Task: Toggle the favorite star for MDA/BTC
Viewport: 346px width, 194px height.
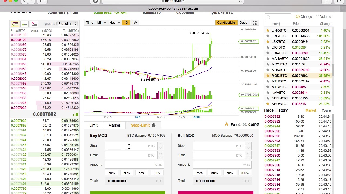Action: pyautogui.click(x=268, y=70)
